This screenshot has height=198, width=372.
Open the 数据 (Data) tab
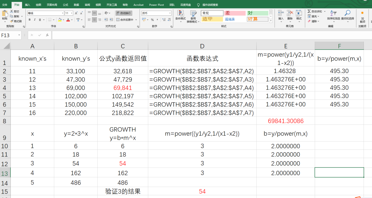[x=76, y=5]
